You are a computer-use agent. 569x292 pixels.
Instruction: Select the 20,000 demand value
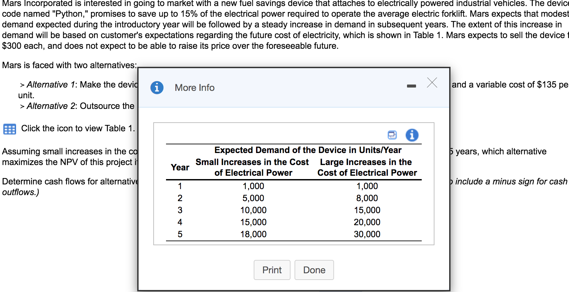367,222
